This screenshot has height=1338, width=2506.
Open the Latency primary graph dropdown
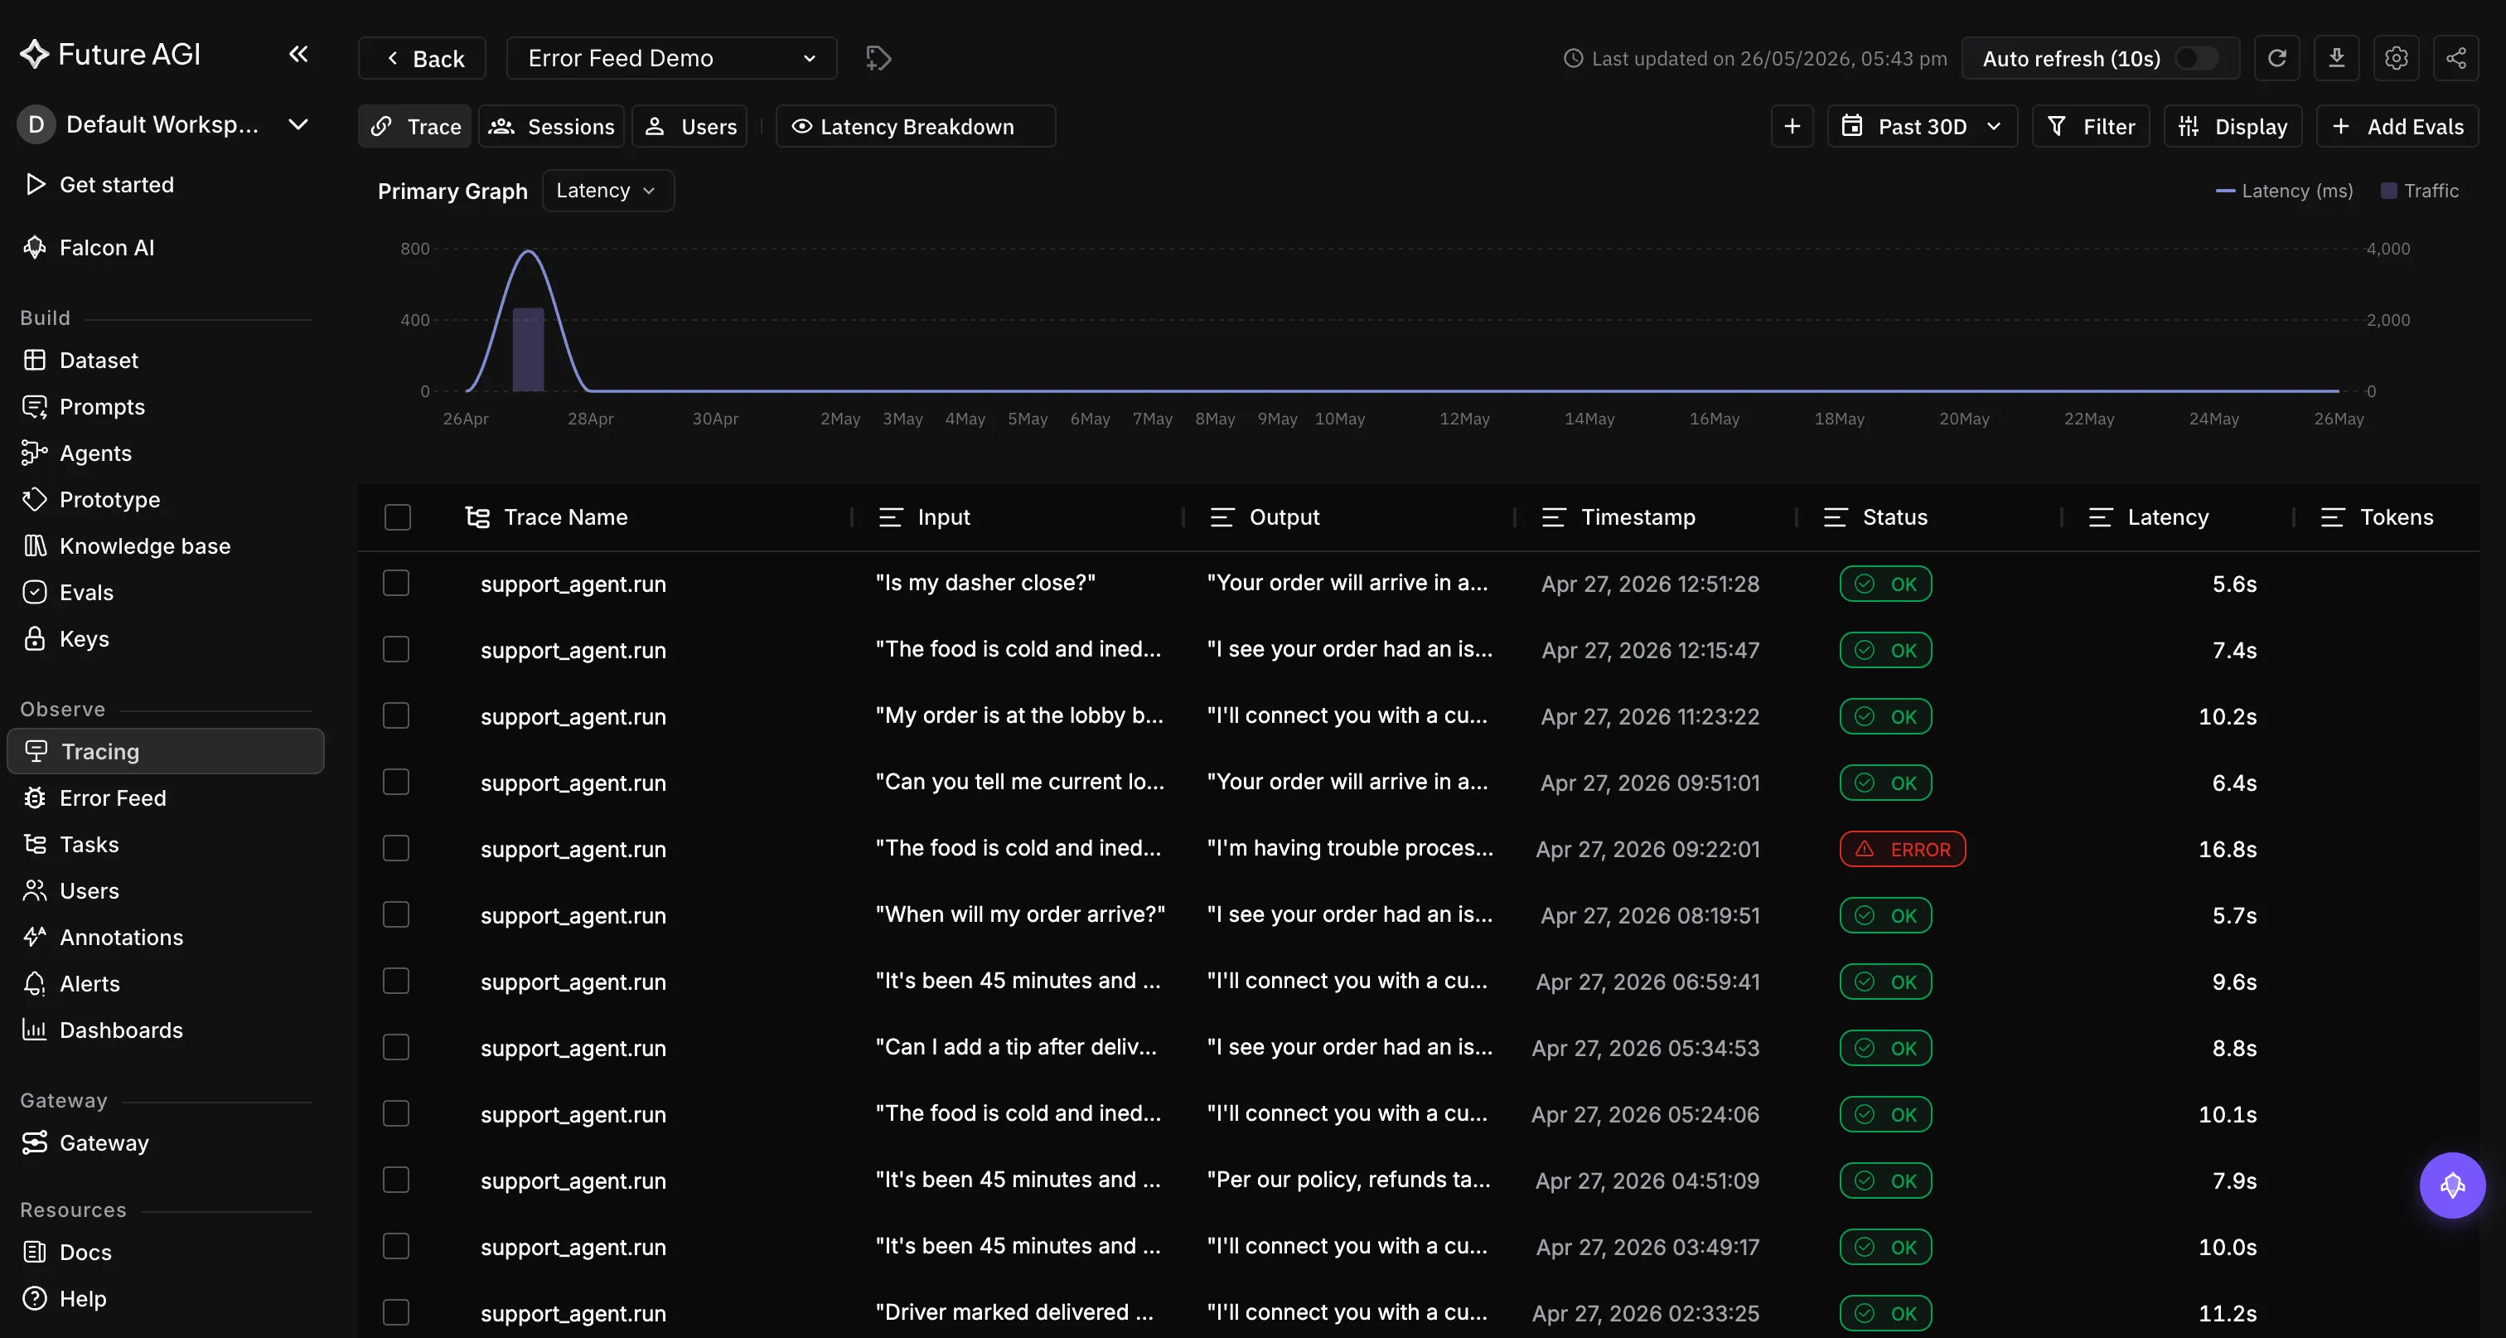click(x=607, y=191)
